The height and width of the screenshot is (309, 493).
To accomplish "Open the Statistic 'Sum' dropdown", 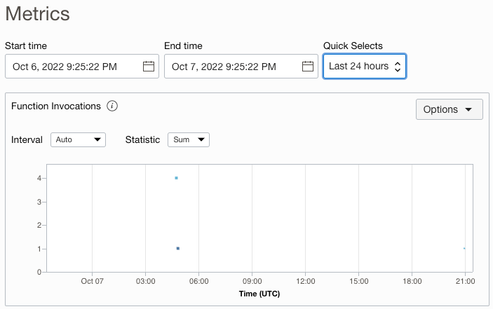I will (x=188, y=139).
